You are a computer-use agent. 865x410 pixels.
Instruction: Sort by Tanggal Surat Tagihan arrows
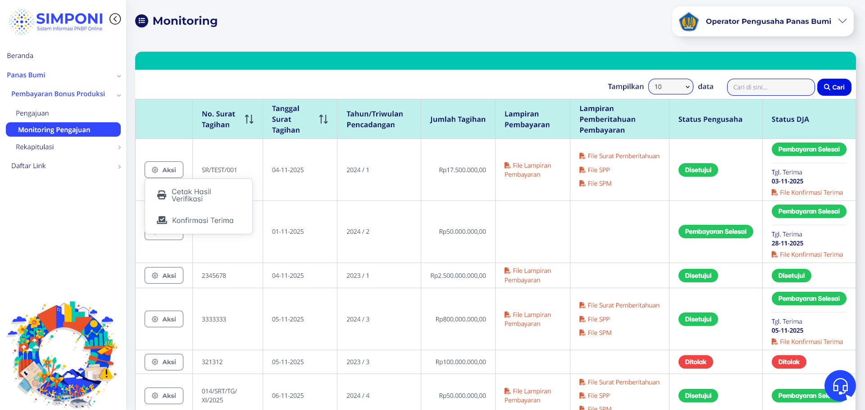point(323,119)
